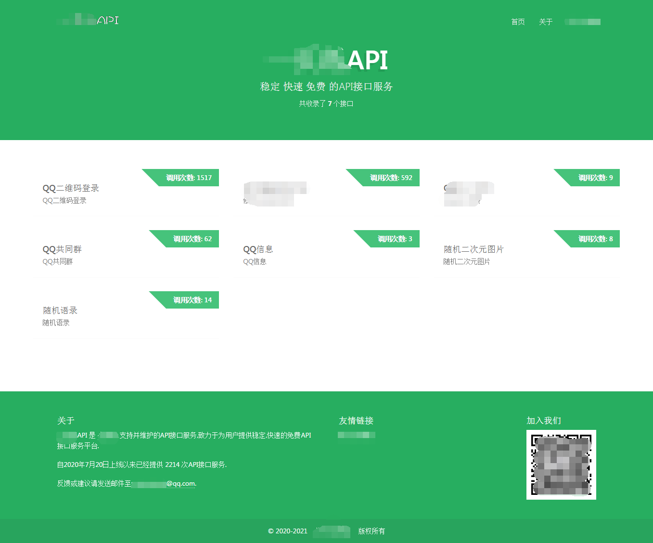Viewport: 653px width, 543px height.
Task: Select the QQ二维码登录 API card
Action: [x=71, y=188]
